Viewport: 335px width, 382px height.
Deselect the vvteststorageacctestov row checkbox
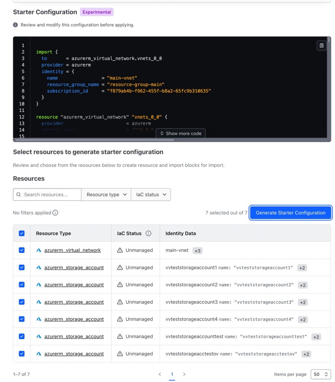point(22,354)
